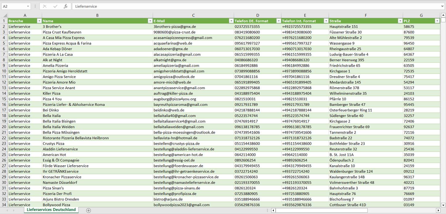The height and width of the screenshot is (214, 446).
Task: Open the Straße column filter dropdown
Action: tap(400, 21)
